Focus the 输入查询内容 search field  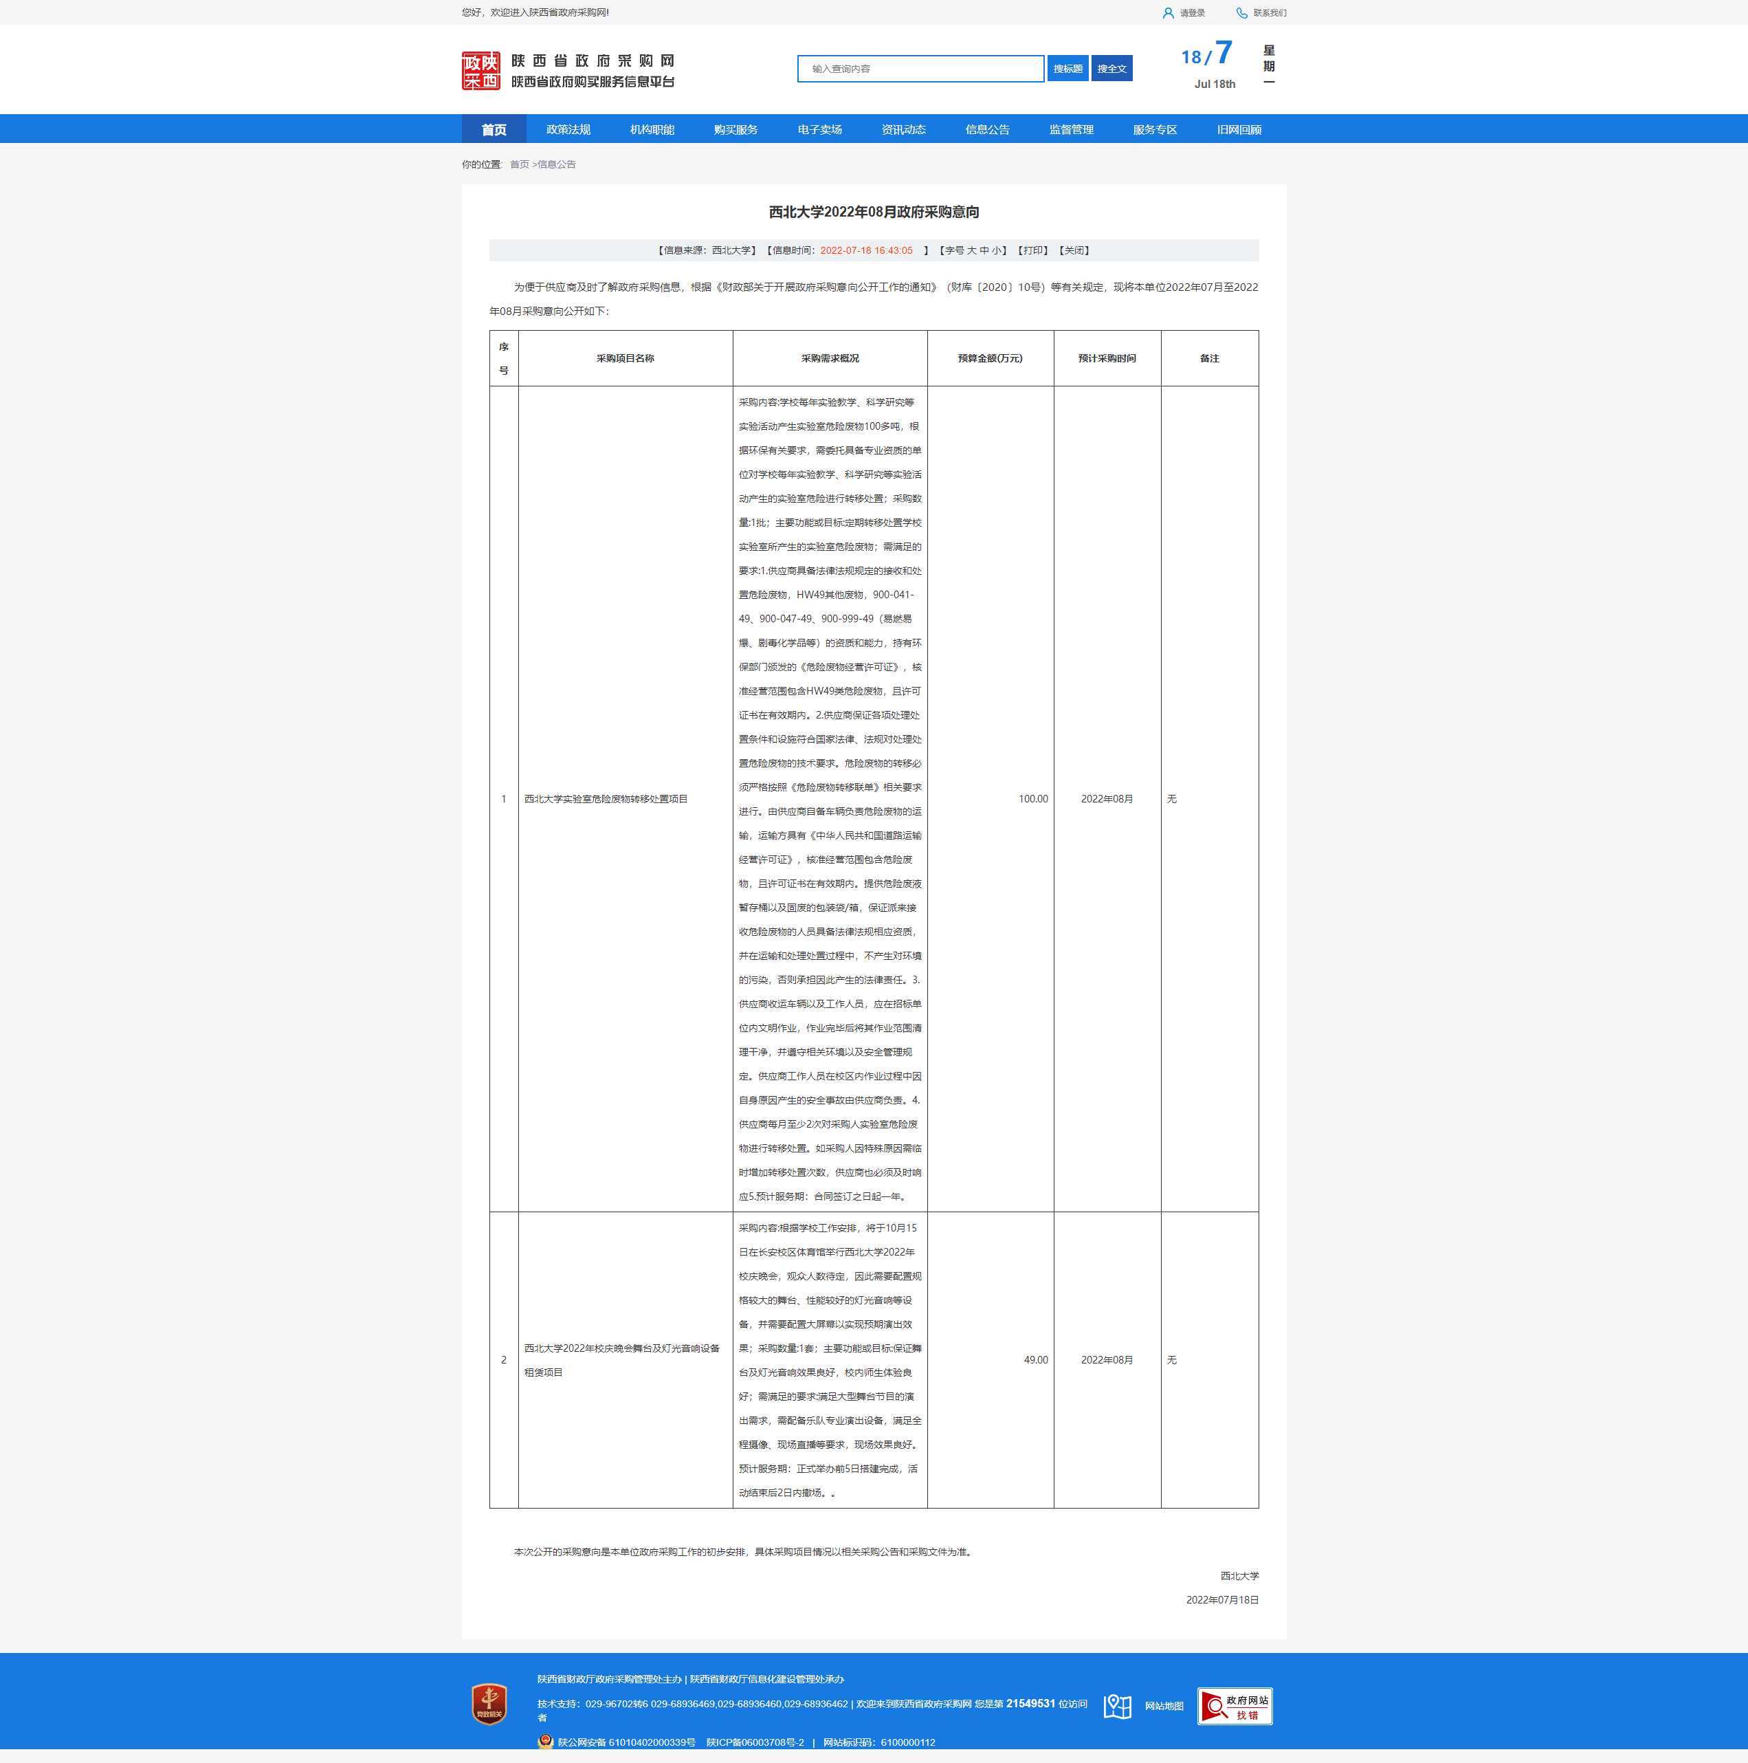[920, 69]
